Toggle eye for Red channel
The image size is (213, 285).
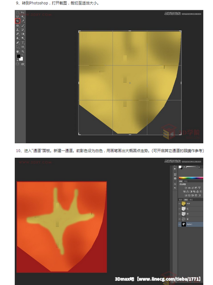click(180, 209)
